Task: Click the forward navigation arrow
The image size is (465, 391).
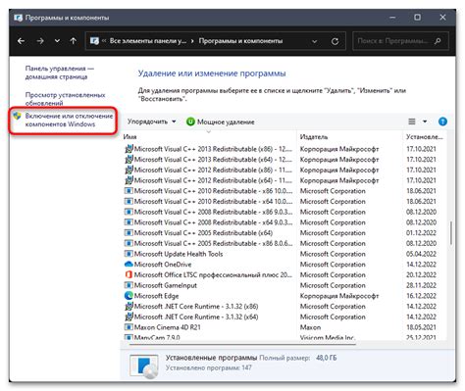Action: [40, 41]
